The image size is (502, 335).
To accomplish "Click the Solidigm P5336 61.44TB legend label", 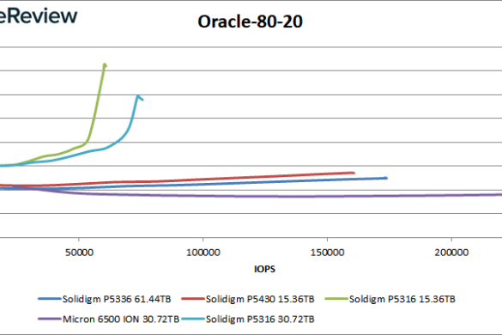I will pyautogui.click(x=117, y=299).
